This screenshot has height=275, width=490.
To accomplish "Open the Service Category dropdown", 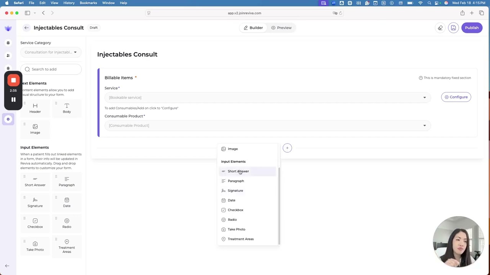I will click(51, 52).
